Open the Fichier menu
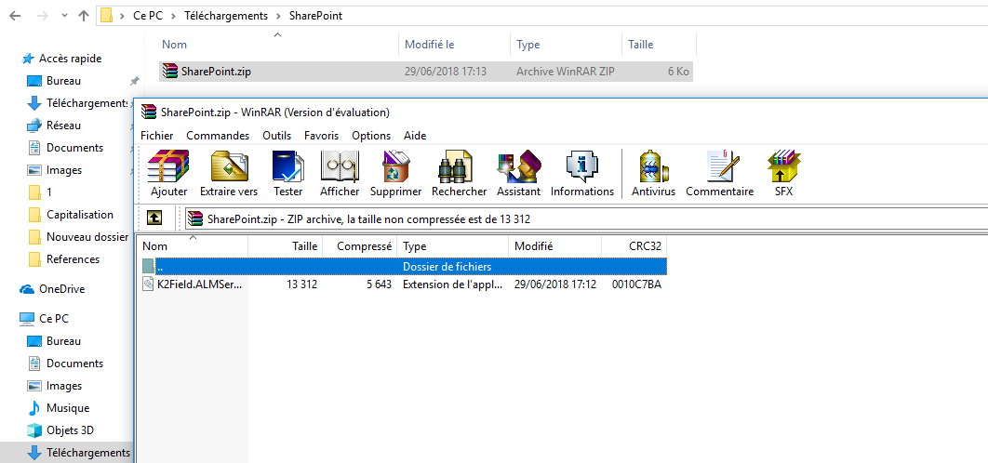 coord(157,136)
